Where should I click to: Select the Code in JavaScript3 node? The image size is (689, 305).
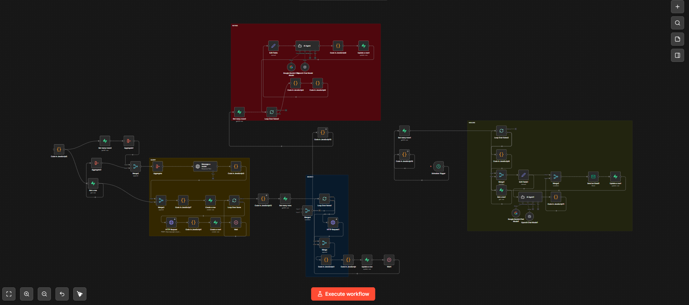click(236, 166)
